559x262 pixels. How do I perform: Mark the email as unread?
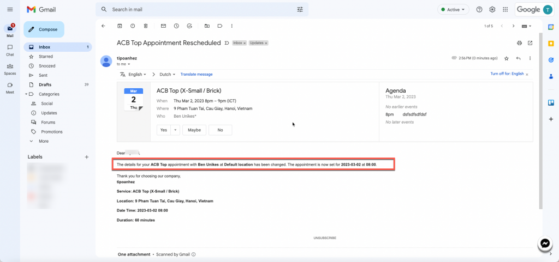[163, 26]
